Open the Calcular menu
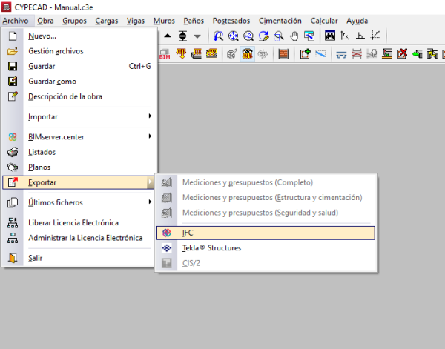This screenshot has height=349, width=445. point(324,21)
